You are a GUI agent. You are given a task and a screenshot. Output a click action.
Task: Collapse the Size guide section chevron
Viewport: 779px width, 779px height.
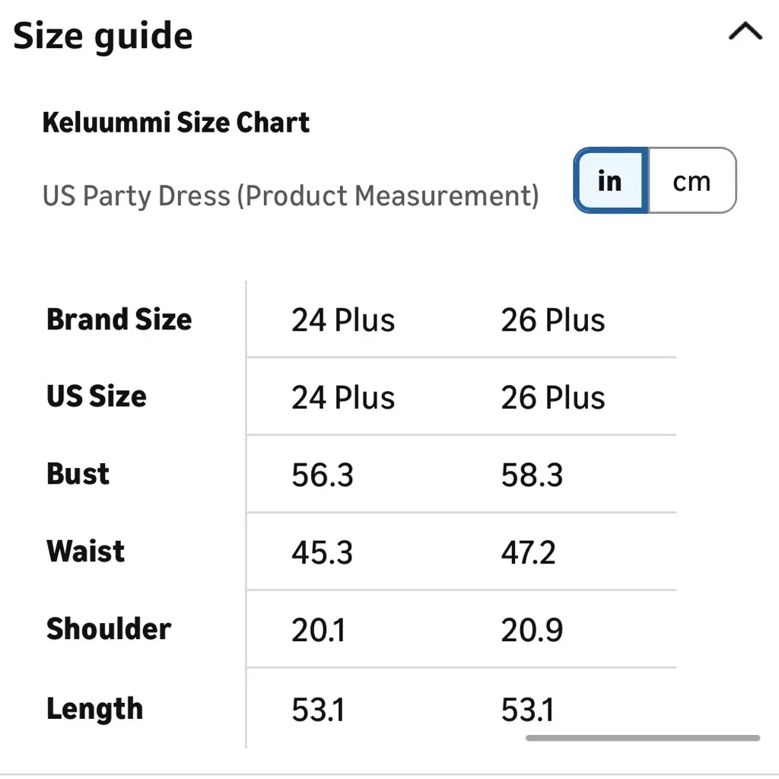[744, 32]
